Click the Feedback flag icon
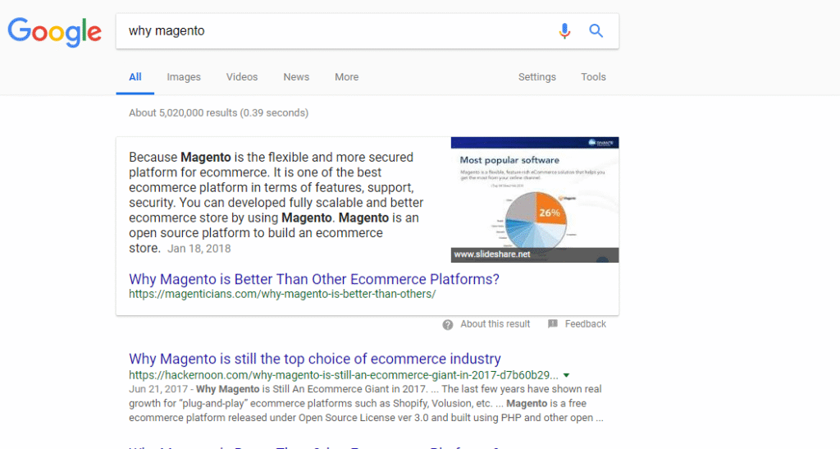The height and width of the screenshot is (449, 840). [553, 323]
